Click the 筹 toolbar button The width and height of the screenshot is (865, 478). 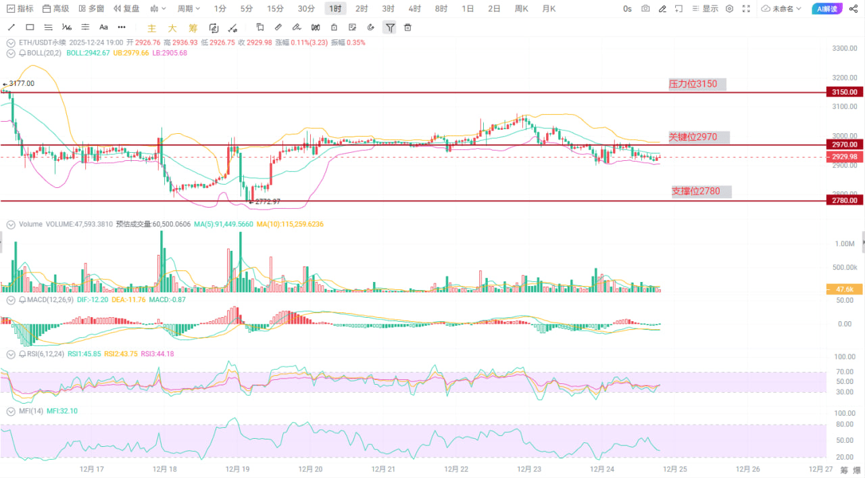pyautogui.click(x=193, y=28)
